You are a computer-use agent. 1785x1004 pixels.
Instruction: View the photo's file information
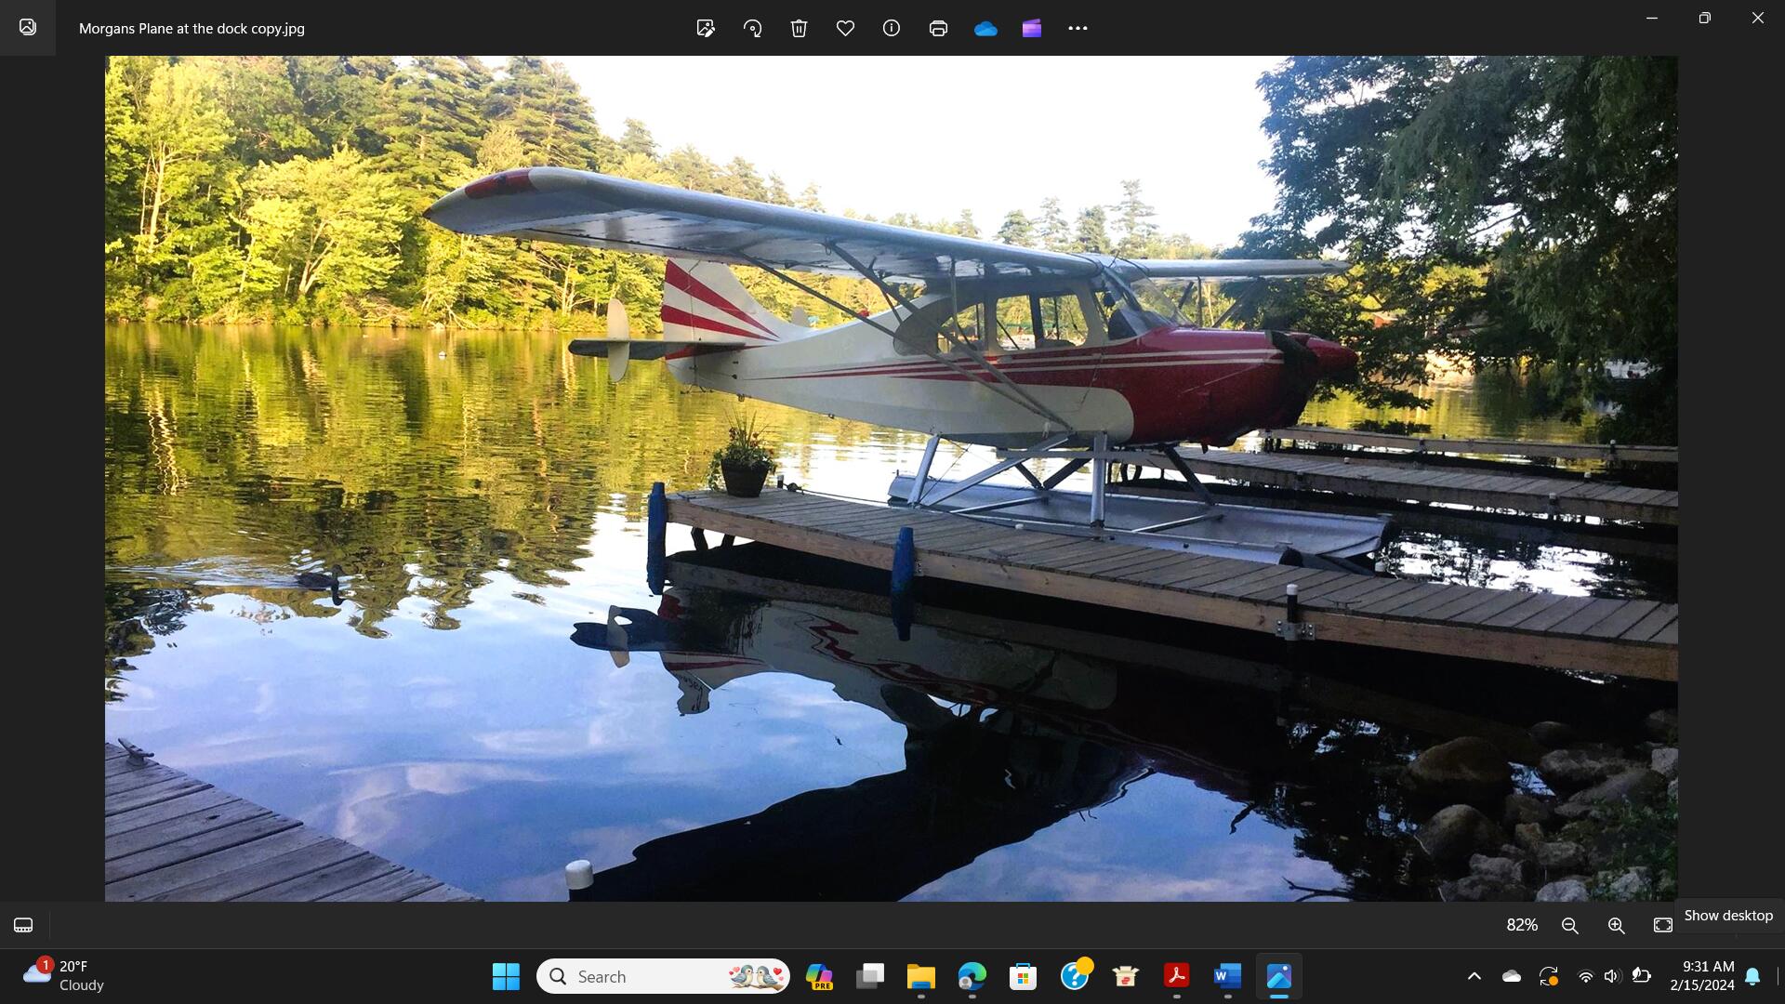pos(891,28)
